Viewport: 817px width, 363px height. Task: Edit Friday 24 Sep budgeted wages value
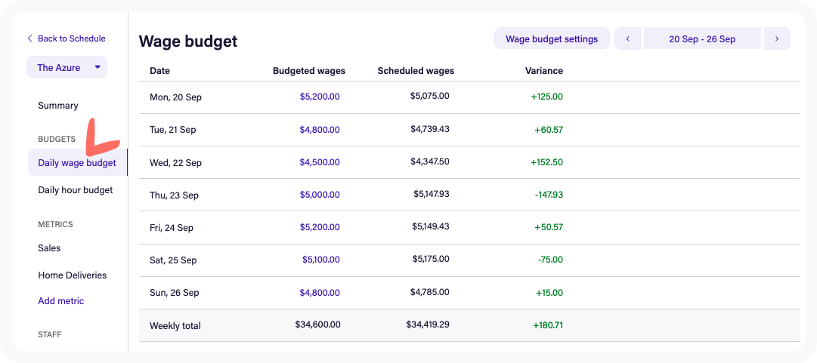click(x=320, y=227)
